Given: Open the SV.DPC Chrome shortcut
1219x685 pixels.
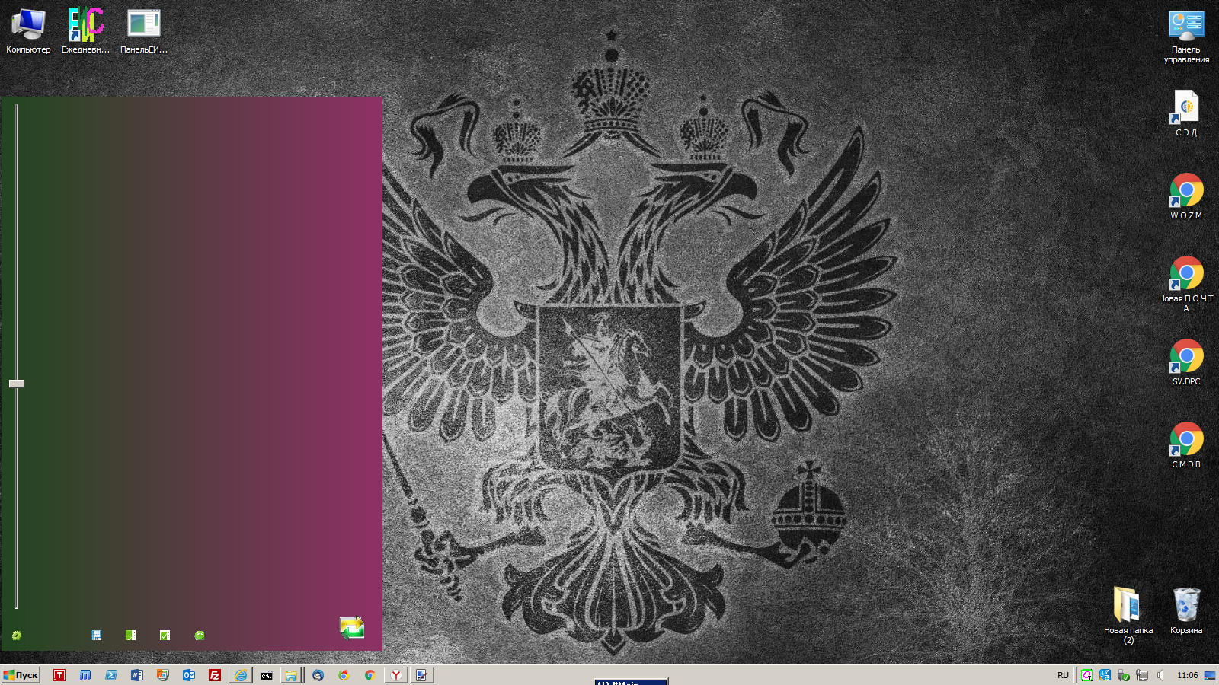Looking at the screenshot, I should coord(1186,362).
